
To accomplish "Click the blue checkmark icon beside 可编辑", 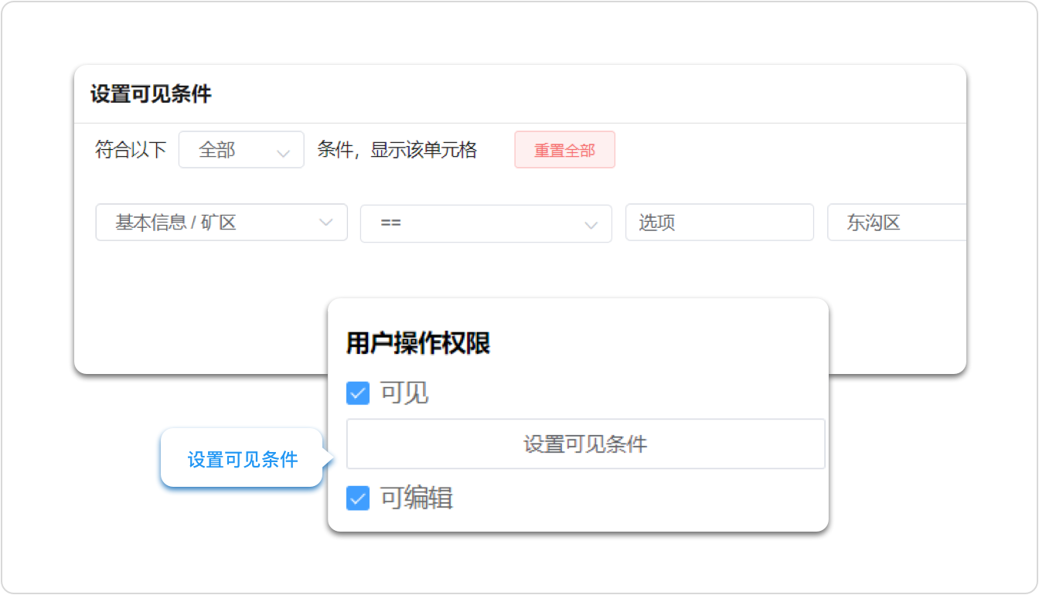I will (x=358, y=498).
